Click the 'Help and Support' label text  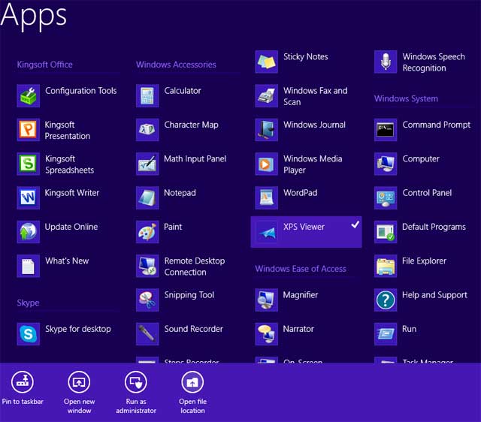[434, 295]
